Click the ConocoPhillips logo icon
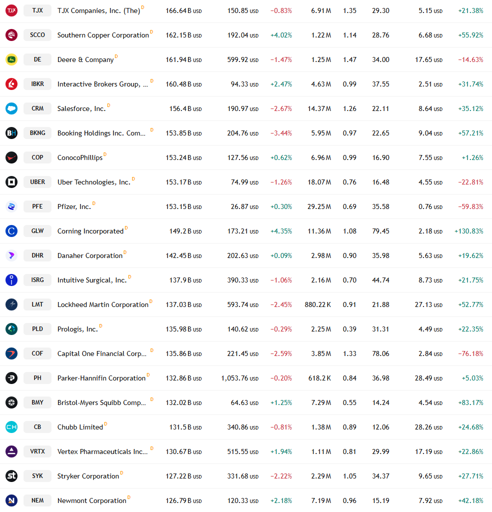492x512 pixels. 11,157
